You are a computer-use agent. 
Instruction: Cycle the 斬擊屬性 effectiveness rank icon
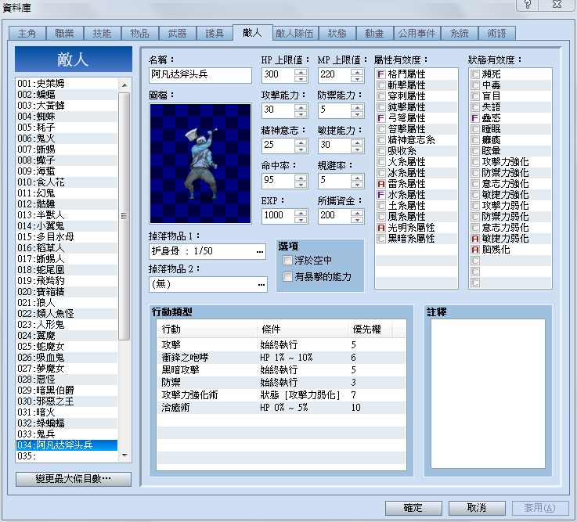380,85
